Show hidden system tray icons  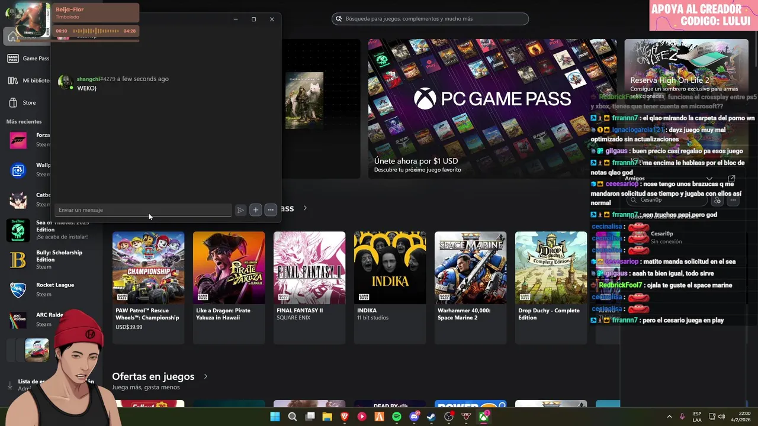tap(670, 417)
